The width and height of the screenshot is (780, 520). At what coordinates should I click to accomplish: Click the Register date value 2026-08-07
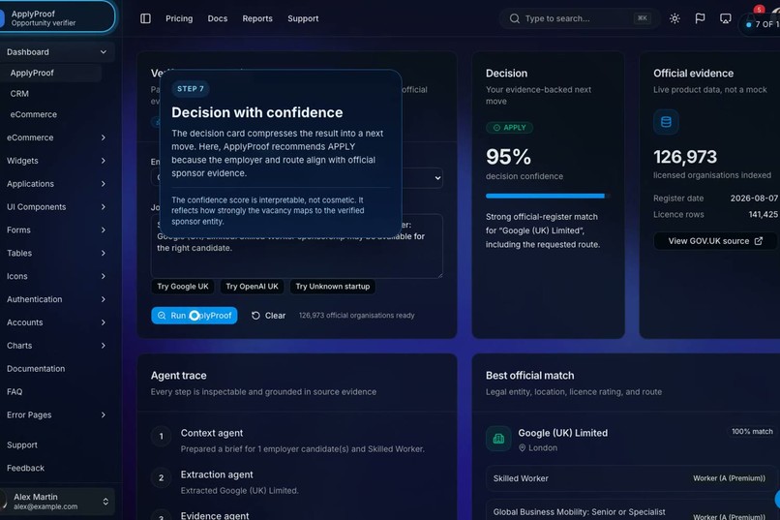(x=754, y=199)
